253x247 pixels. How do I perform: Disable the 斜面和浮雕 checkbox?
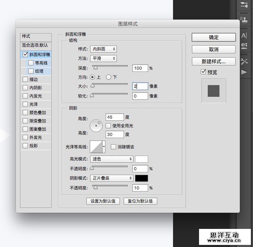coord(25,54)
